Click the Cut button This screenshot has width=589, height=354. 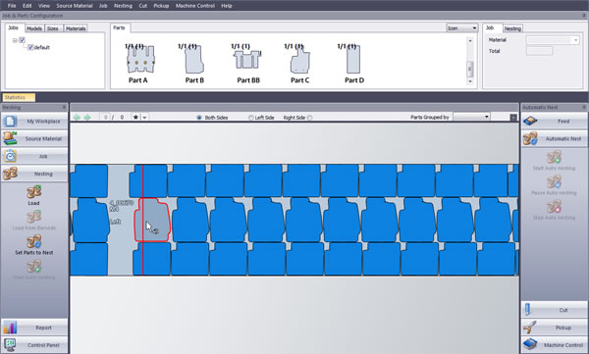point(555,310)
